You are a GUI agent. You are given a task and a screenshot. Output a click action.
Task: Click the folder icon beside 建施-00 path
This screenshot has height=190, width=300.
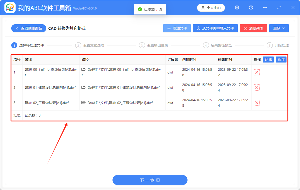(83, 69)
